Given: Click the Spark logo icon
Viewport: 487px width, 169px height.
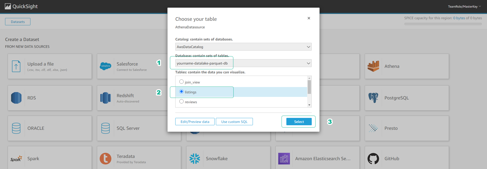Looking at the screenshot, I should [16, 159].
